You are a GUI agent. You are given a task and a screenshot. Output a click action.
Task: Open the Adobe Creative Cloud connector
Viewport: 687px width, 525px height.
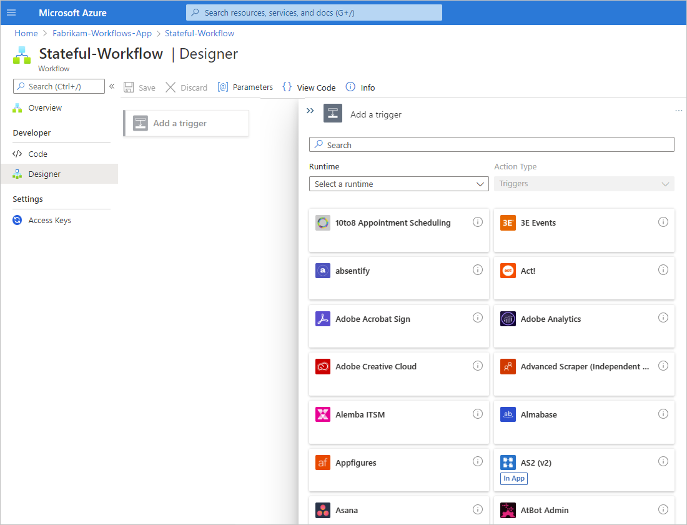click(375, 366)
